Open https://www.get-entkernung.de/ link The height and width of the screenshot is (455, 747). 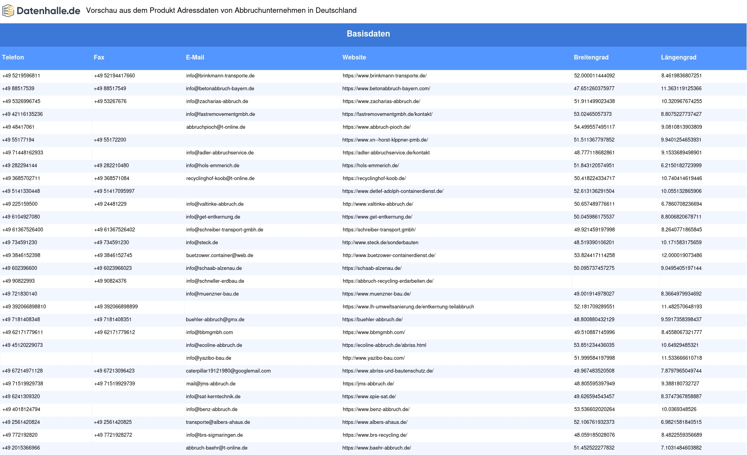[377, 217]
